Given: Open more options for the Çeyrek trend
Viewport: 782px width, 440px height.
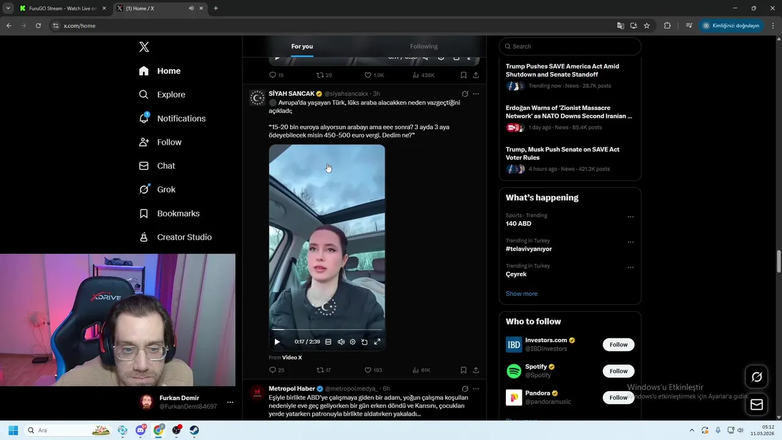Looking at the screenshot, I should click(630, 268).
